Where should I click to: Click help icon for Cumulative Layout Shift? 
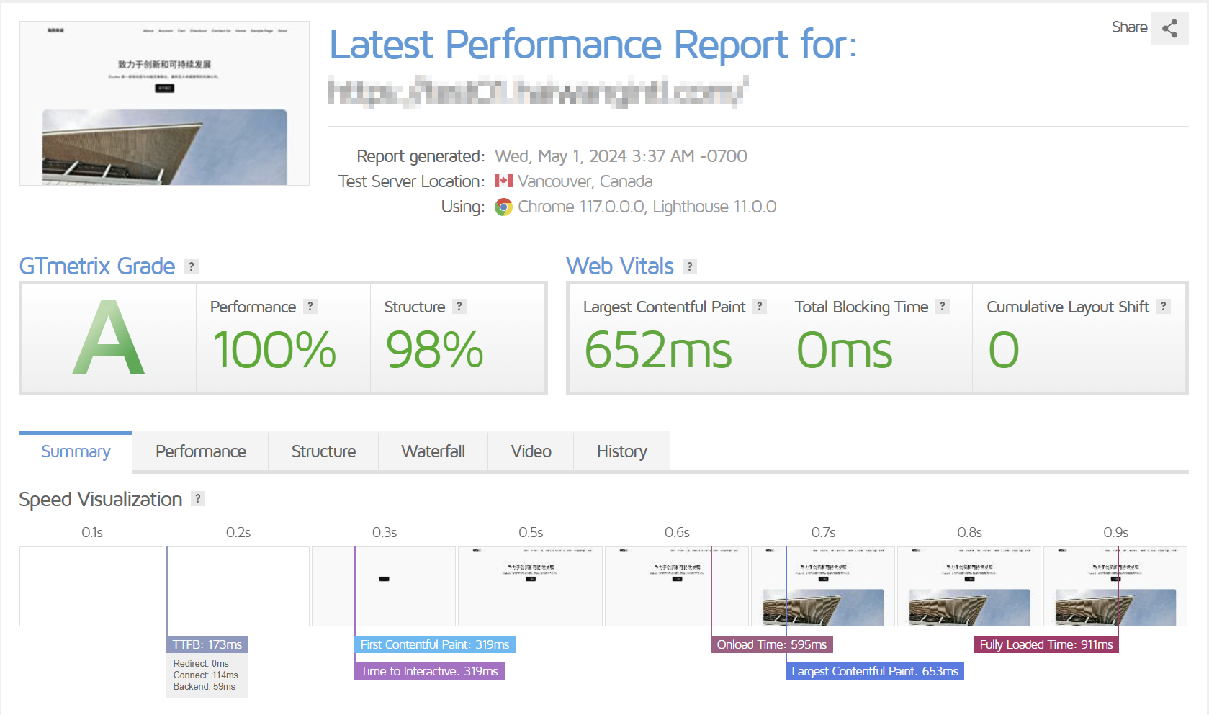point(1163,307)
